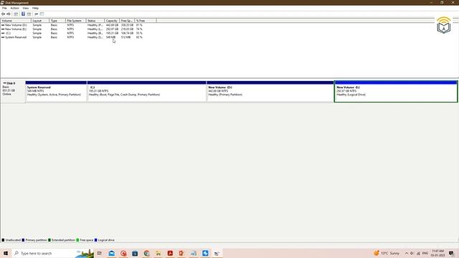Open the red circular app on taskbar
This screenshot has width=459, height=258.
tap(123, 253)
